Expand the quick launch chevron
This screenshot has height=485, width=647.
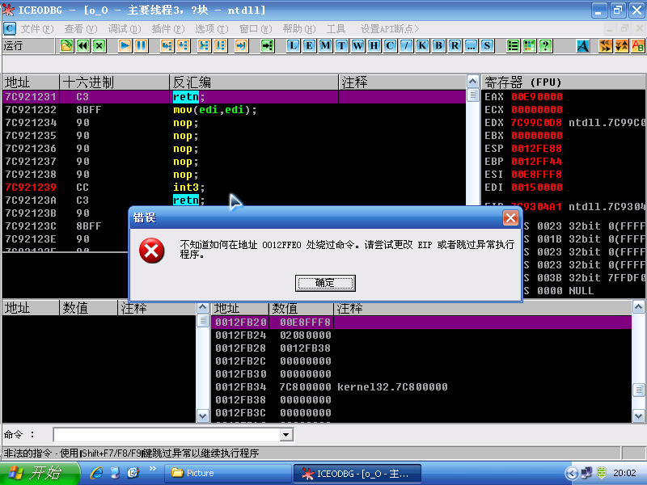pyautogui.click(x=153, y=469)
